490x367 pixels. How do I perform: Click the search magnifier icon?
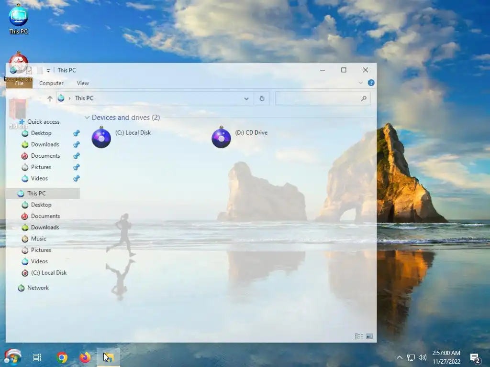[364, 98]
